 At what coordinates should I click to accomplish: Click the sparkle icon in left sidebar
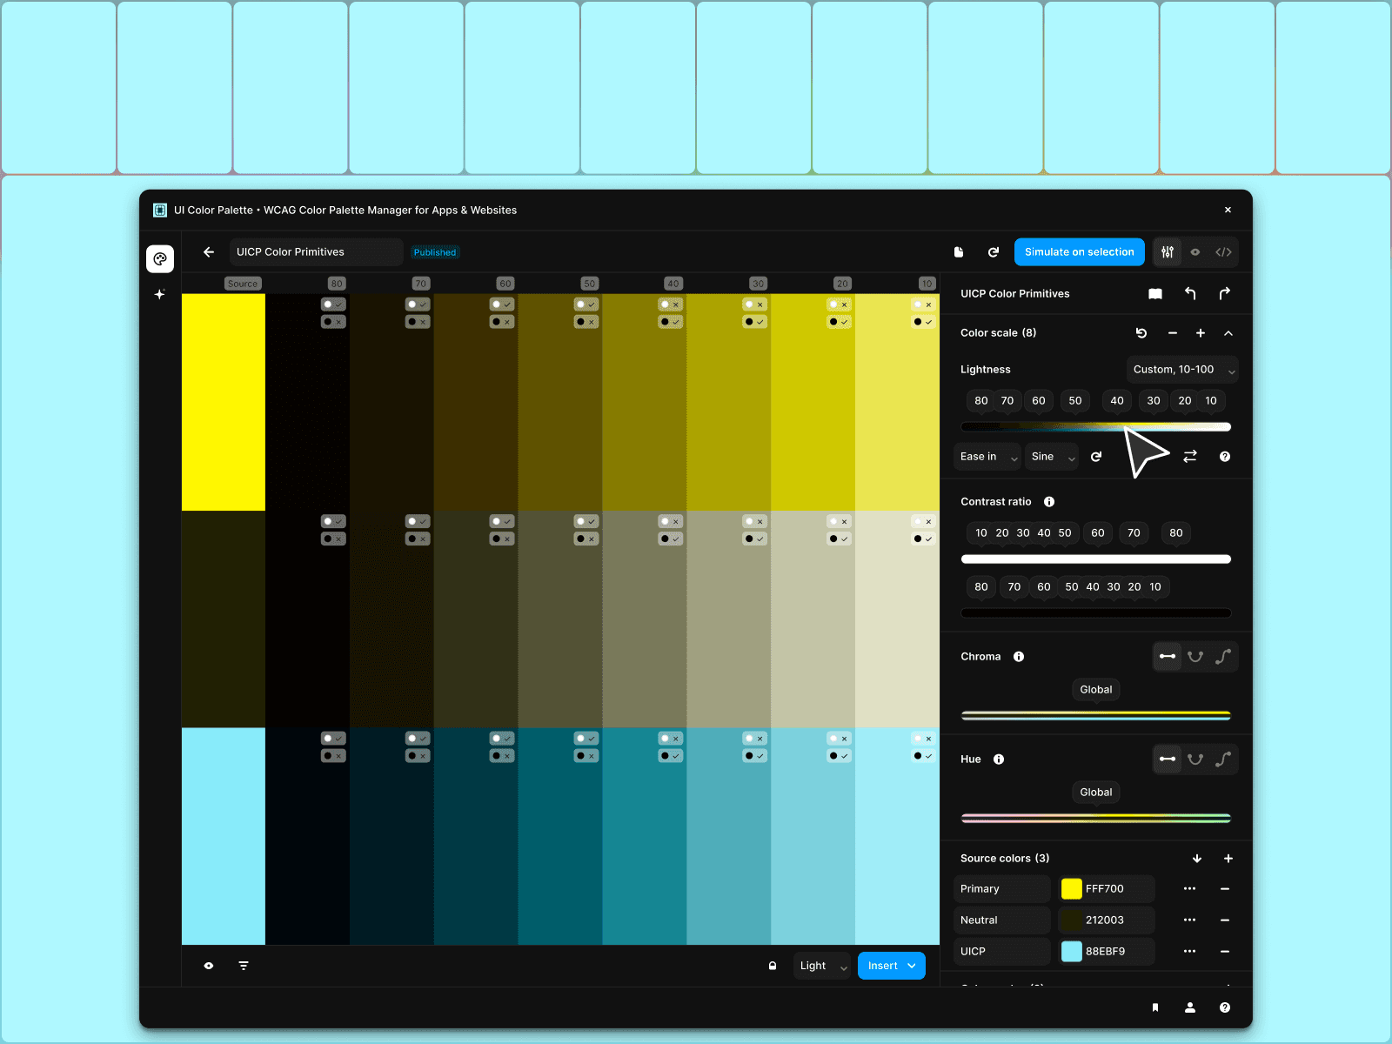[x=160, y=294]
